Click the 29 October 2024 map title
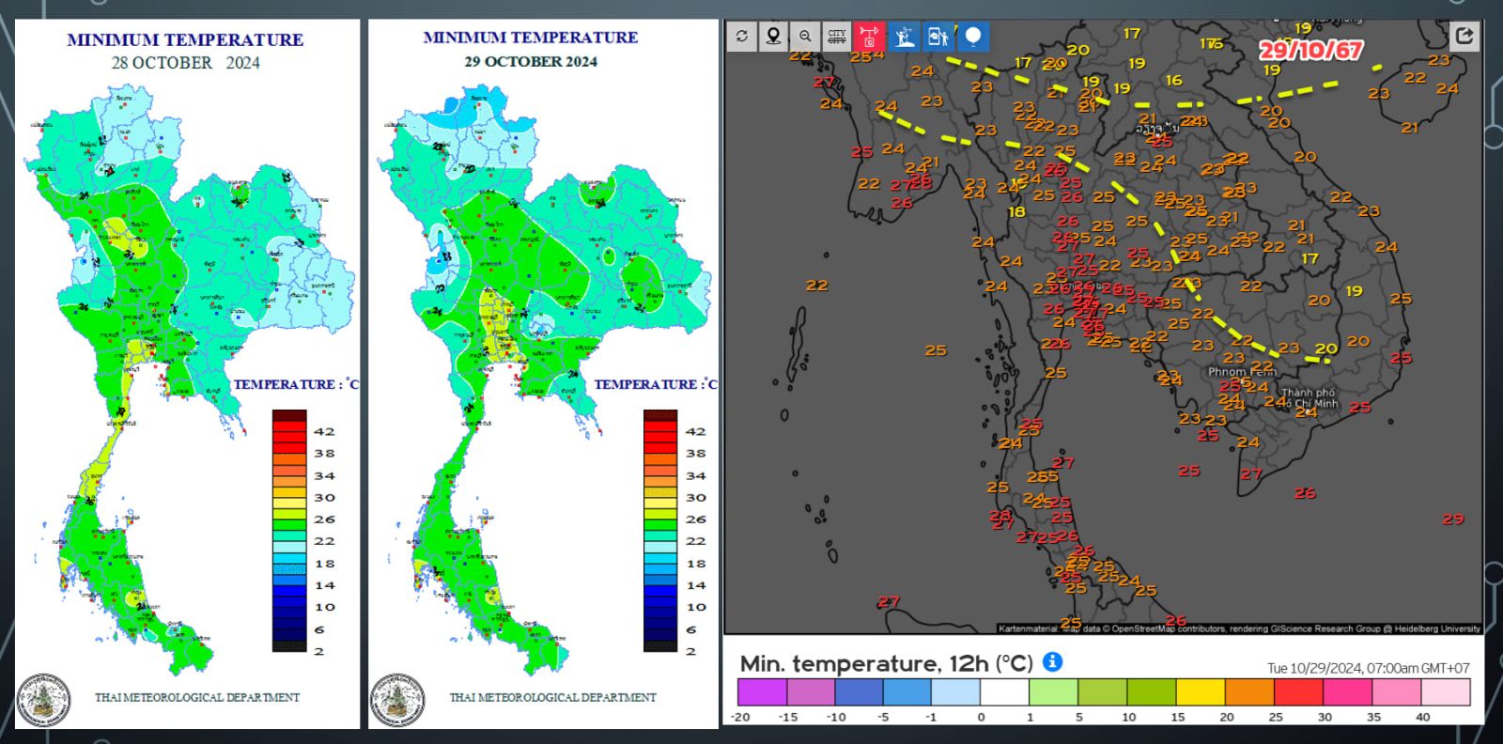Screen dimensions: 1503x744 pyautogui.click(x=531, y=62)
